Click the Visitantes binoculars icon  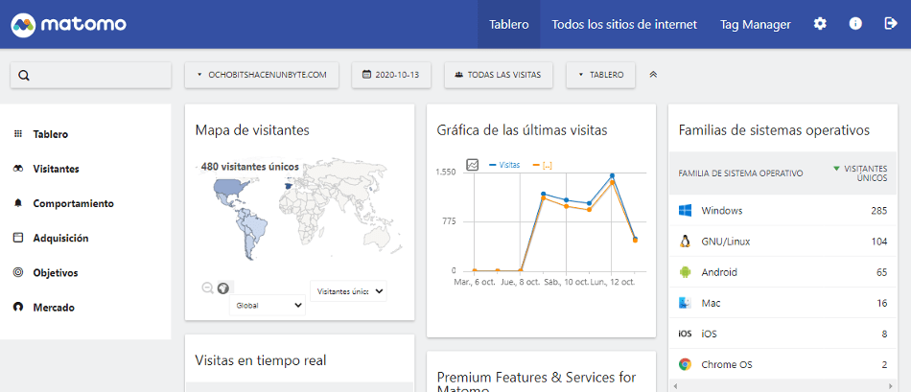coord(18,169)
